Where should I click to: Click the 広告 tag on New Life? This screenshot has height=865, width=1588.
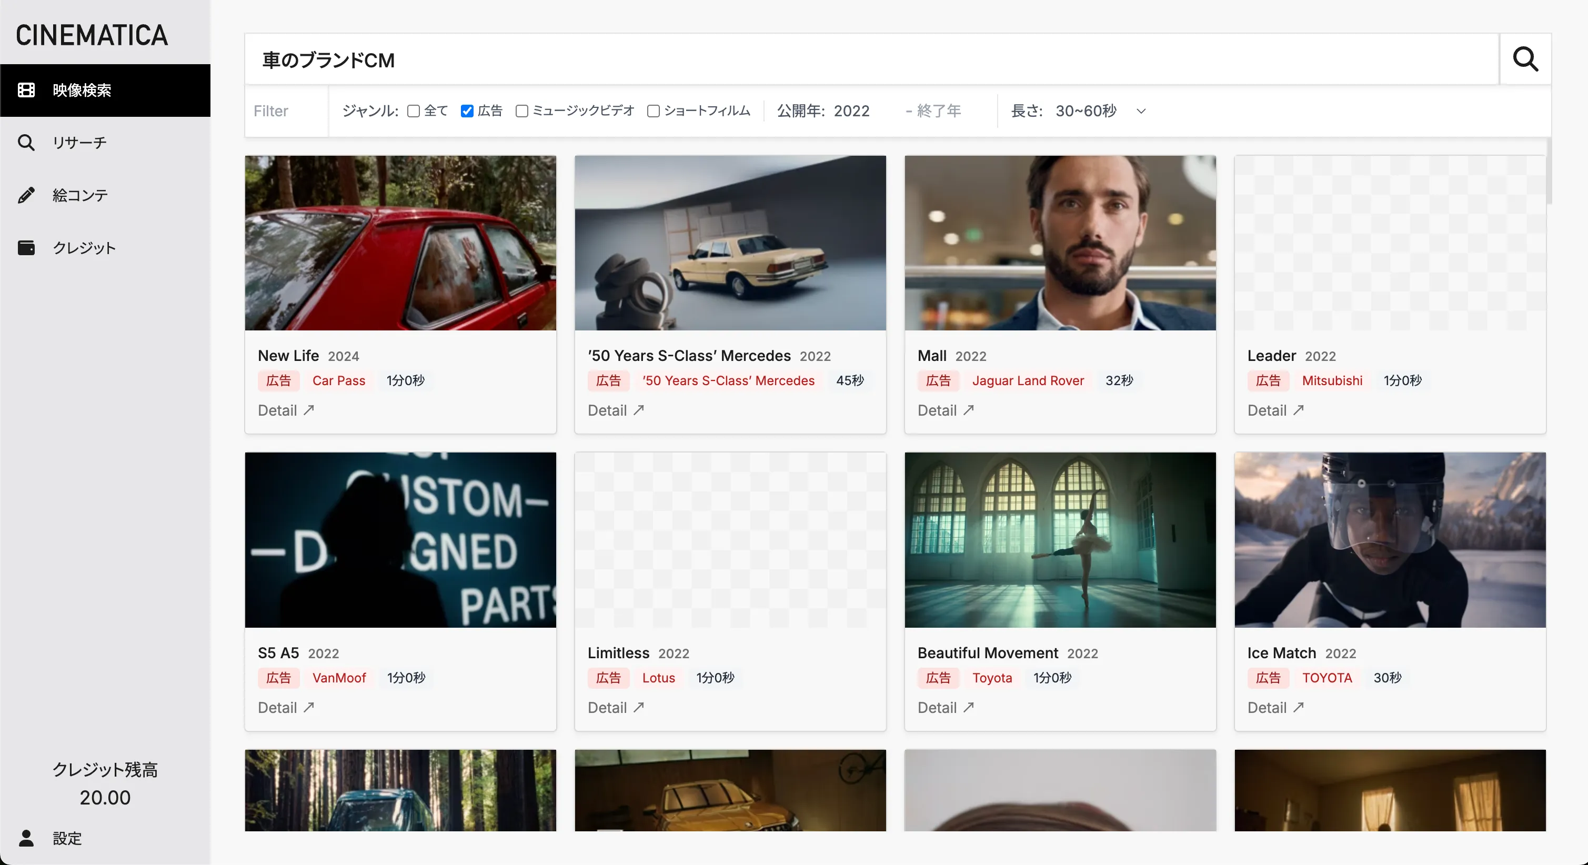[279, 380]
